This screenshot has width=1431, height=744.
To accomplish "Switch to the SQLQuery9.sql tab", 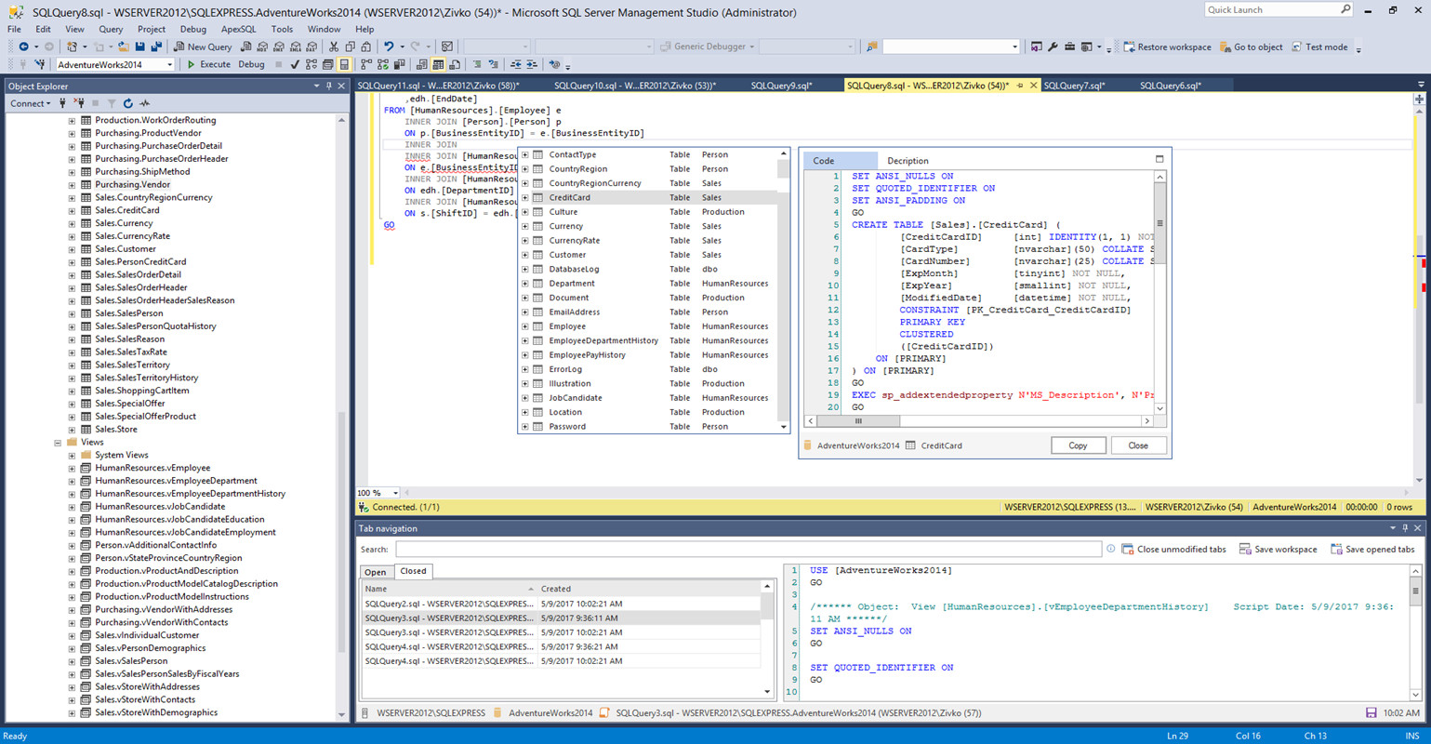I will coord(781,86).
